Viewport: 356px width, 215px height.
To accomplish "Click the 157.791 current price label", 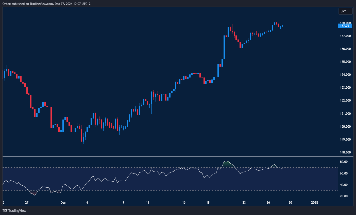I will click(345, 26).
